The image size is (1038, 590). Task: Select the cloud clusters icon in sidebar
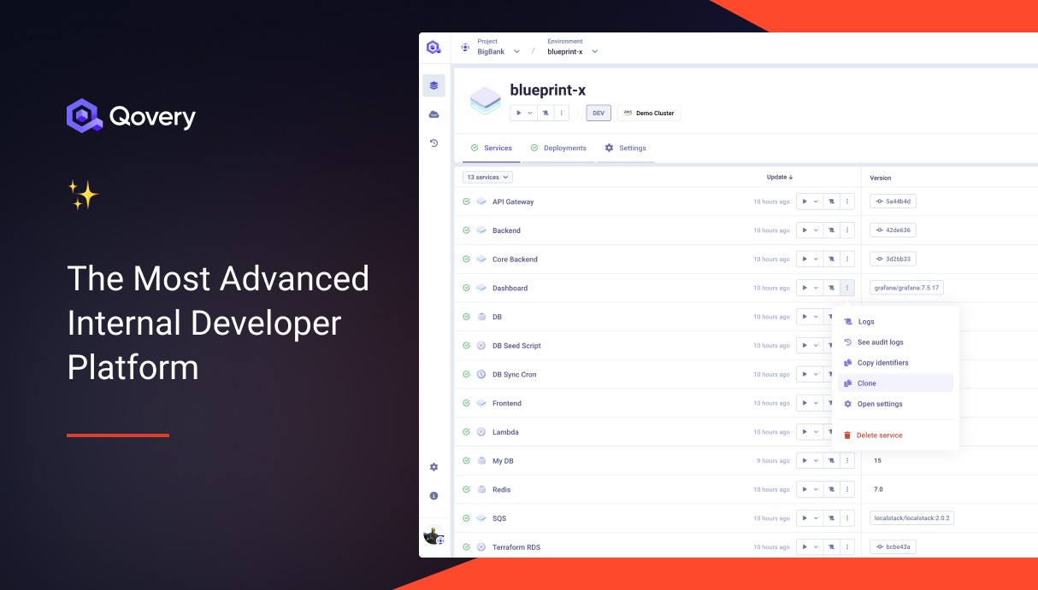click(433, 114)
